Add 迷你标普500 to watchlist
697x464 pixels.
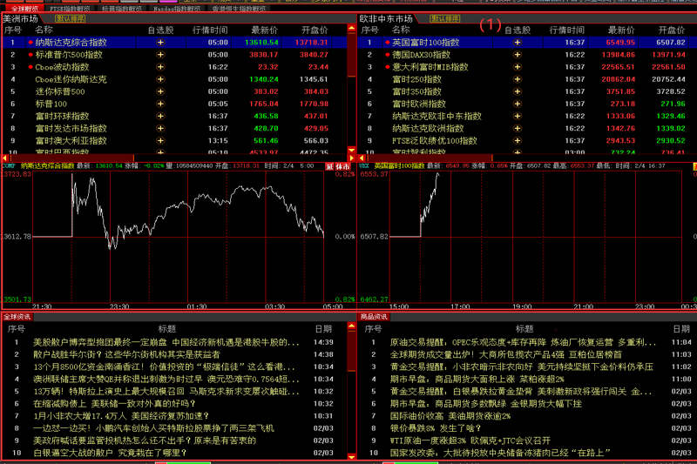[x=160, y=91]
